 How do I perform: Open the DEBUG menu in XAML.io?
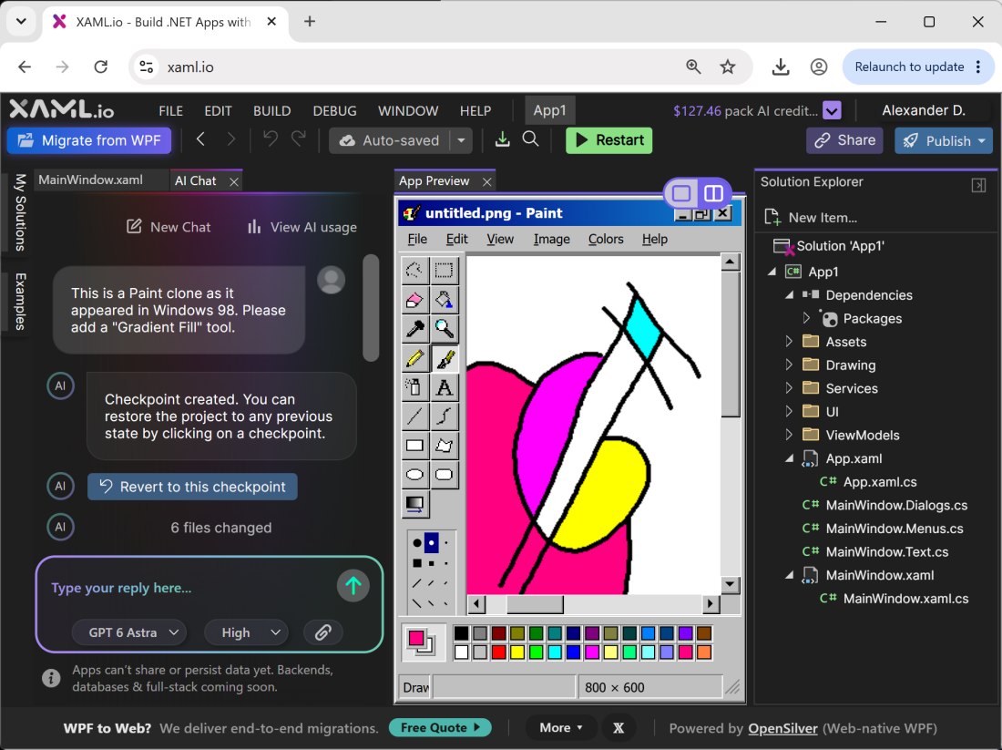pos(335,110)
